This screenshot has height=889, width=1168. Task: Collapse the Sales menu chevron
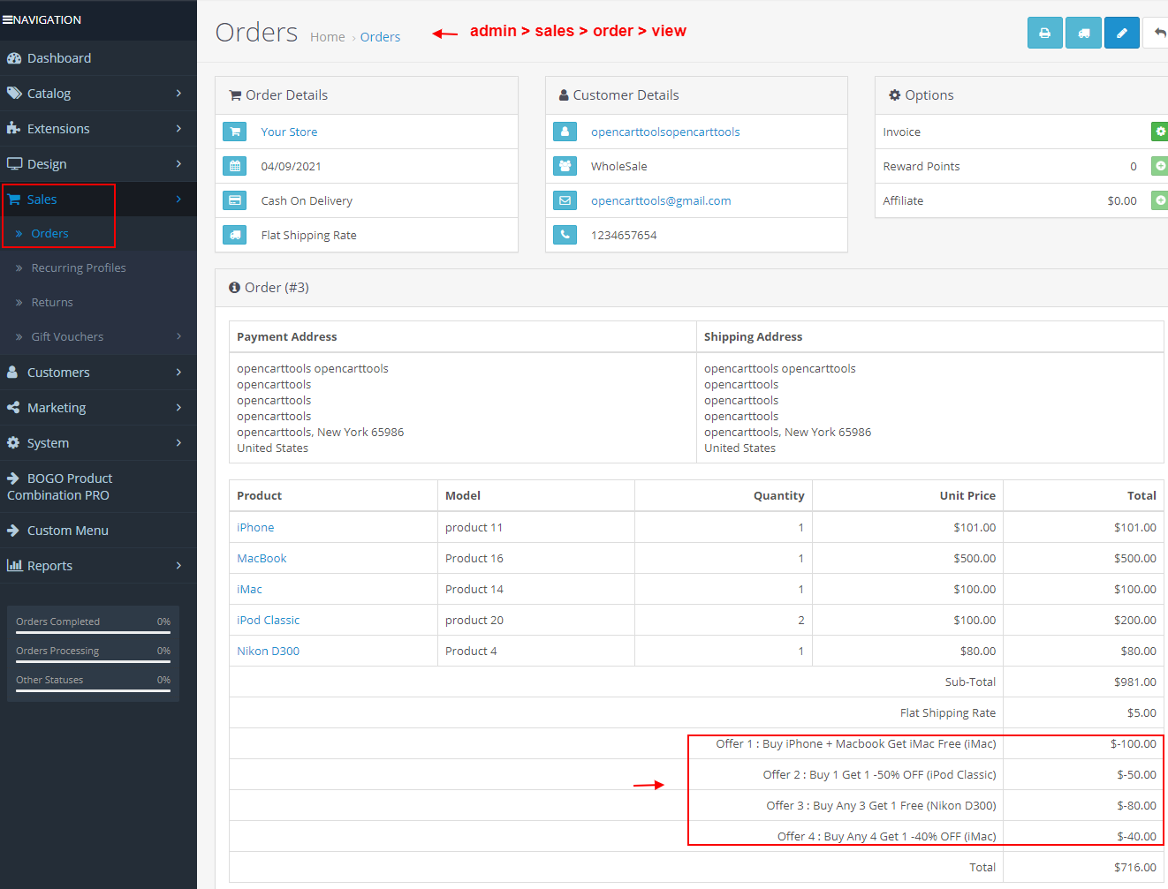[x=178, y=200]
